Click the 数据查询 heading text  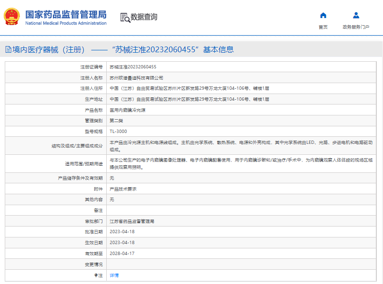[x=144, y=17]
